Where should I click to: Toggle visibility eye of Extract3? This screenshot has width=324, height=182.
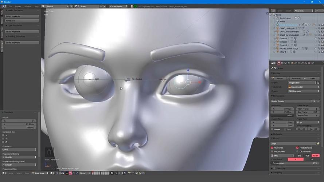pyautogui.click(x=316, y=38)
